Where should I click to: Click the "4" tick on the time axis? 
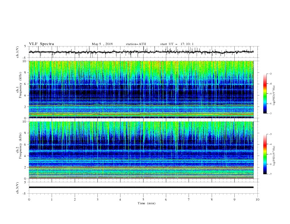tap(120, 199)
